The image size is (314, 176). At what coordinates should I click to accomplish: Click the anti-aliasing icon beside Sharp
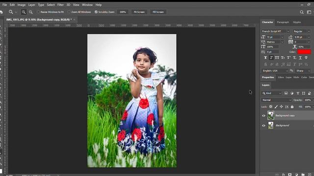tap(291, 70)
